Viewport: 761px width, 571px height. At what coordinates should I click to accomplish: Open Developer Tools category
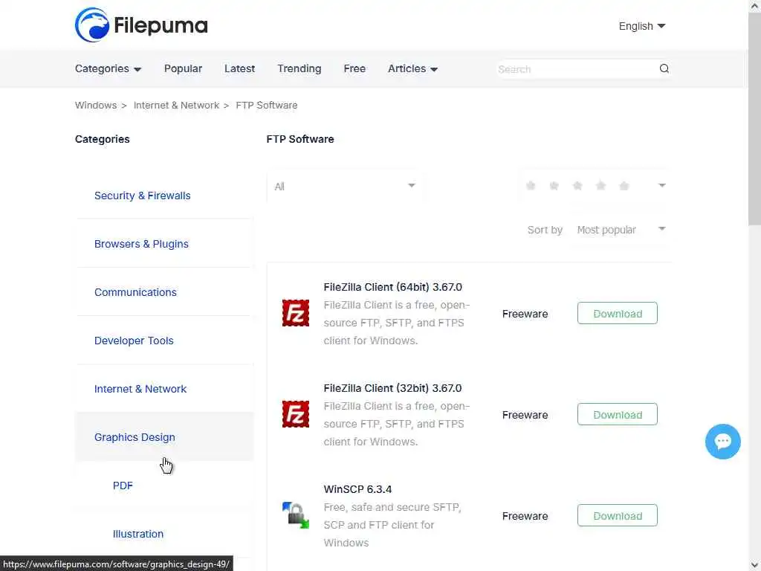coord(134,341)
